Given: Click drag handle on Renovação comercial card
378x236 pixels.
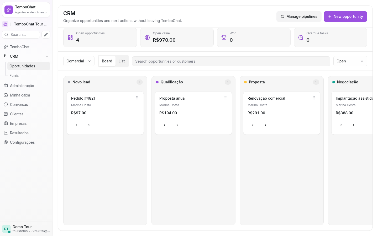Looking at the screenshot, I should coord(314,98).
